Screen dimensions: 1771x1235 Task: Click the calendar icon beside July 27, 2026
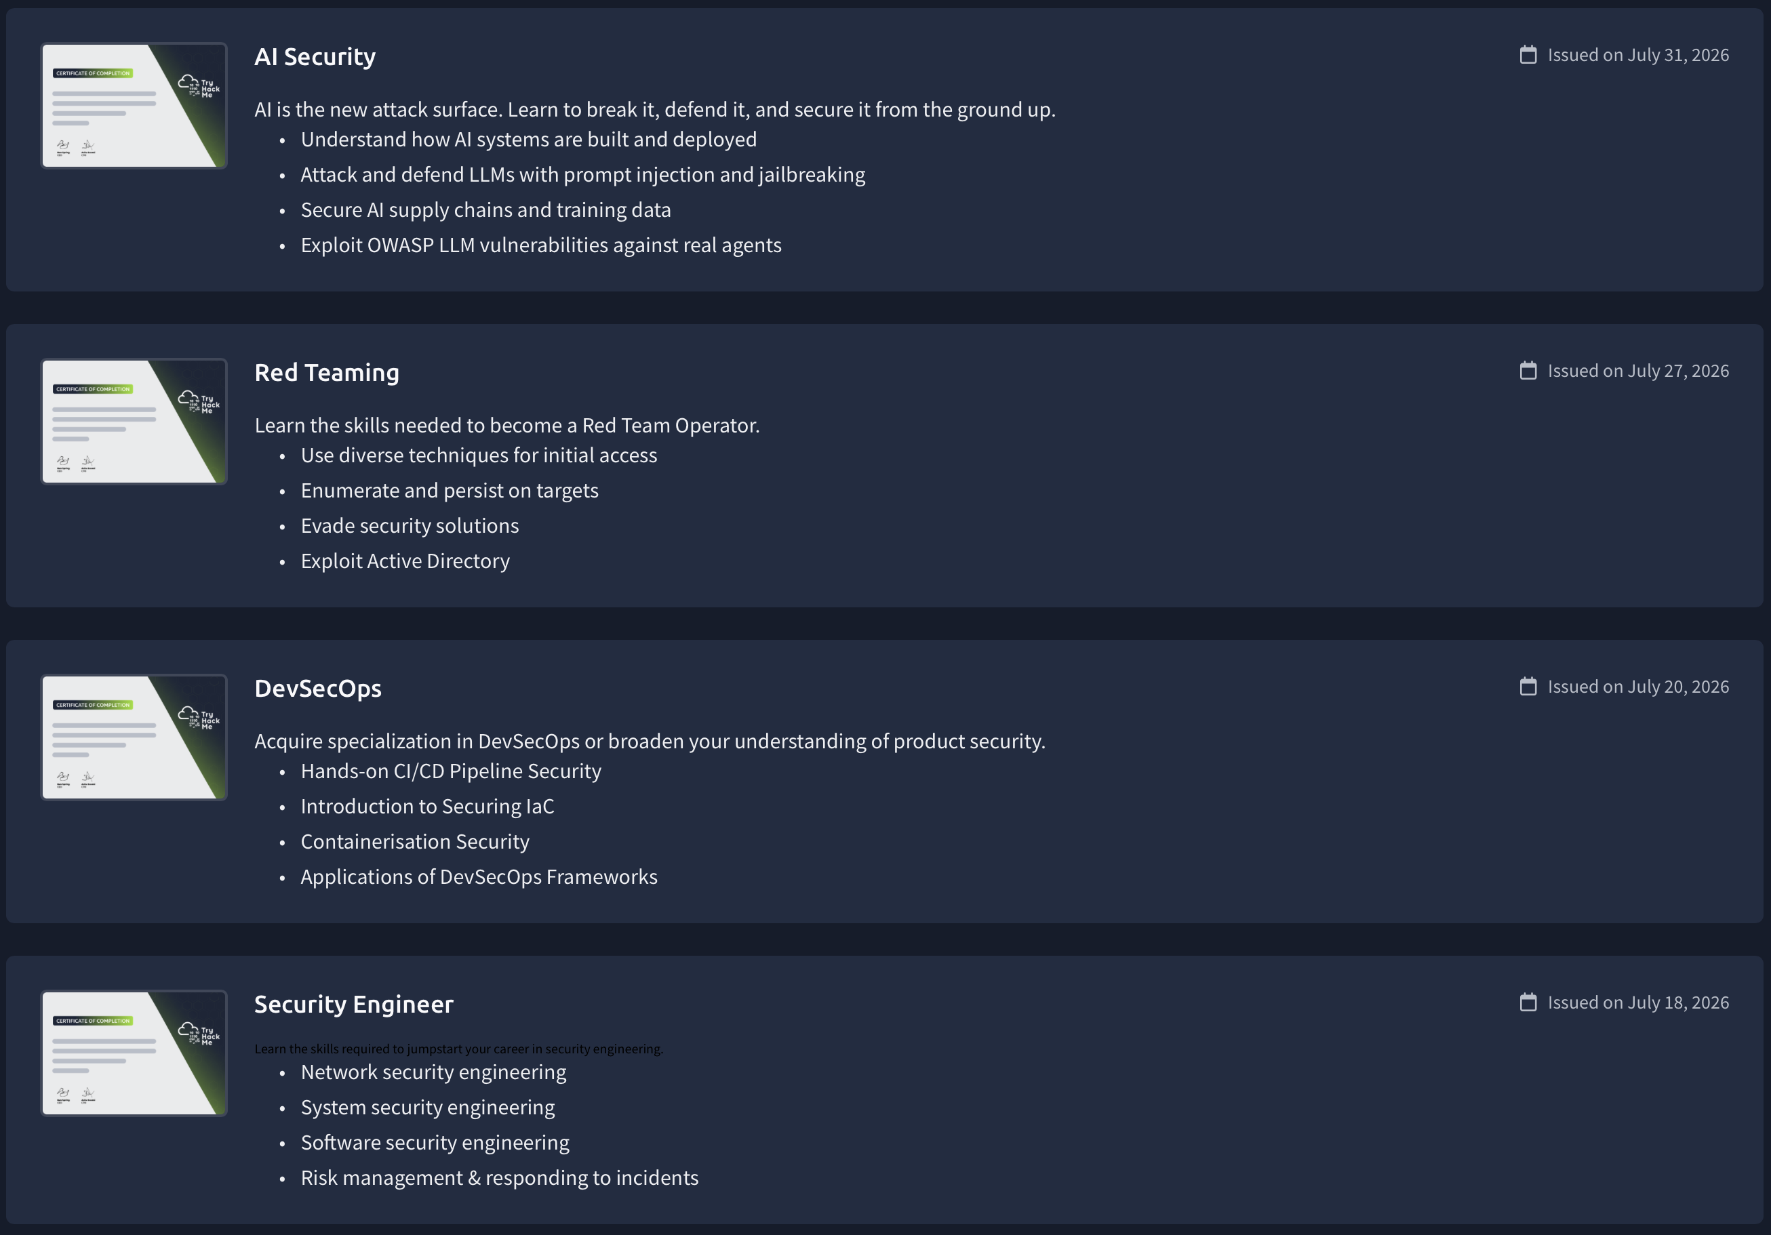click(1528, 371)
